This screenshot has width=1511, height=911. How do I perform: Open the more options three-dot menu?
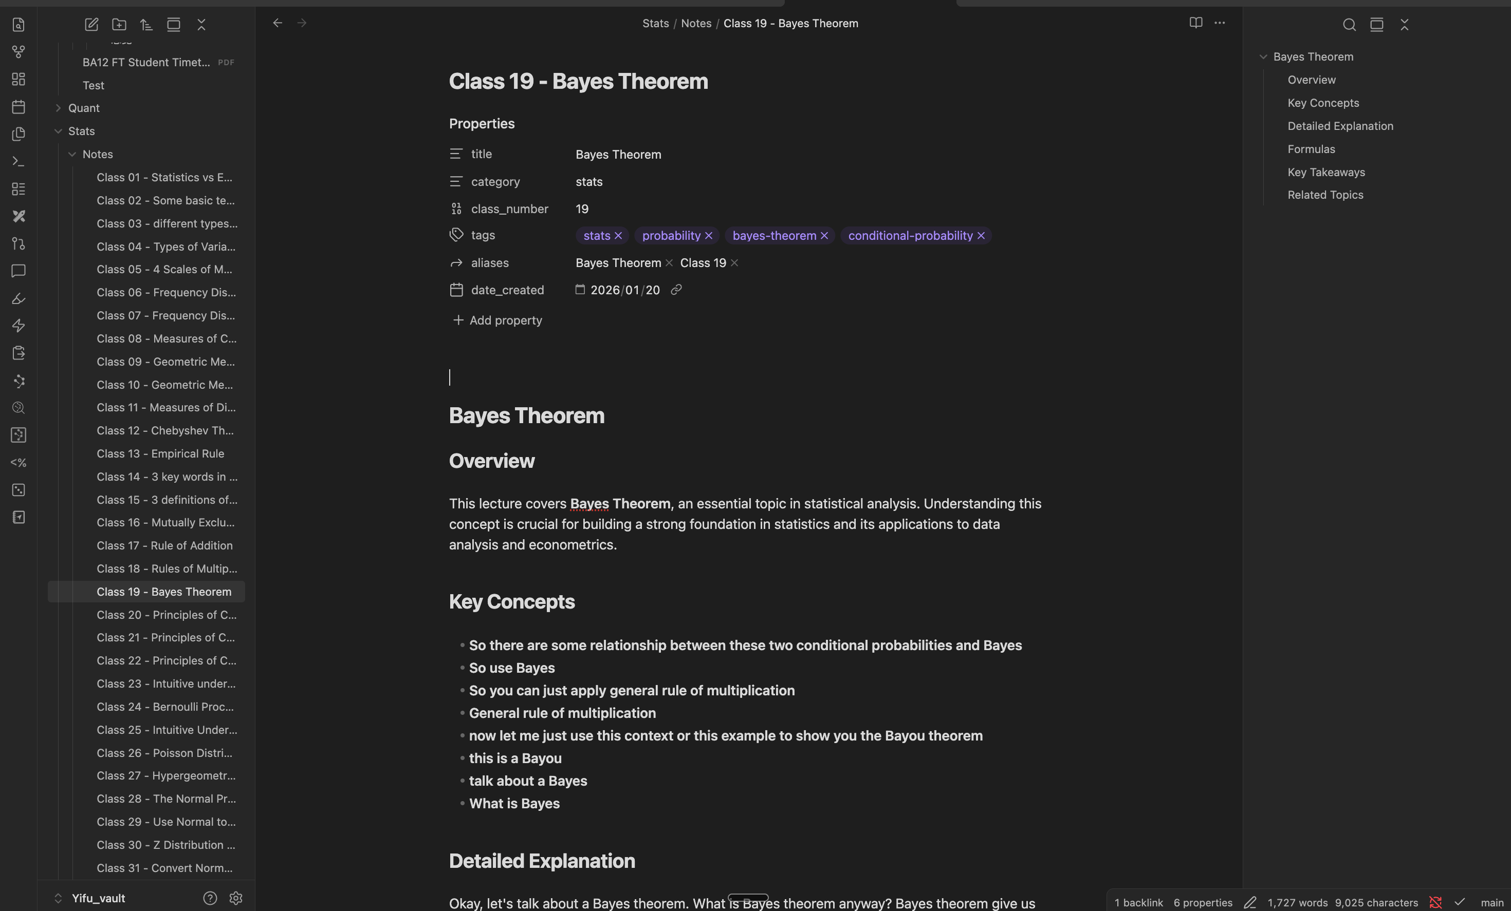(1219, 23)
